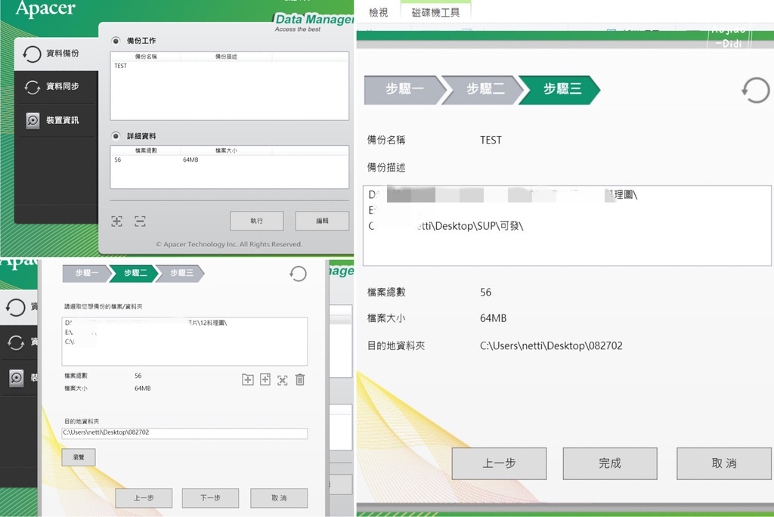Click the backup arrow icon in step-two window sidebar

[15, 307]
